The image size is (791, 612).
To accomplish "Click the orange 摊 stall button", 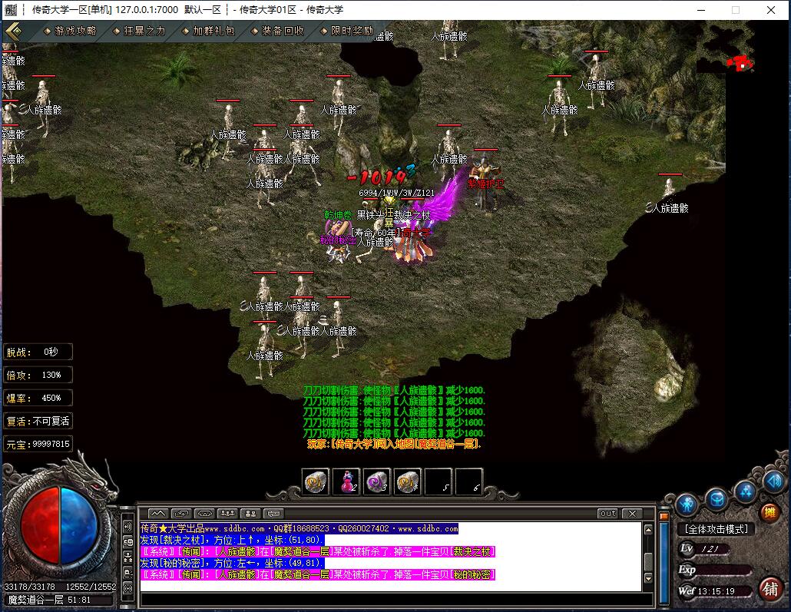I will 769,513.
